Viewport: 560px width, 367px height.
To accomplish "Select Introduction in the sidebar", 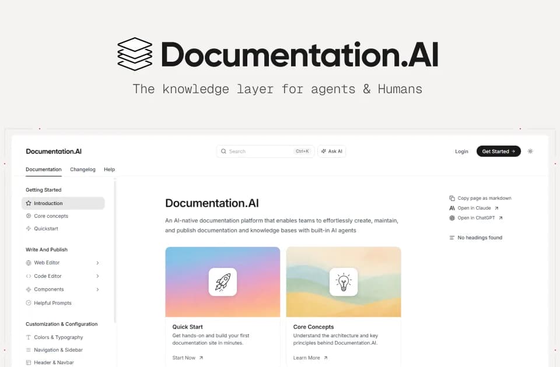I will point(63,203).
